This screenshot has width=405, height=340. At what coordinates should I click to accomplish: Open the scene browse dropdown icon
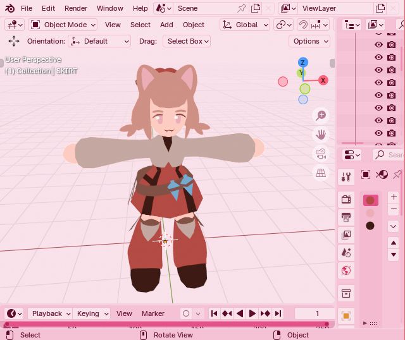[x=163, y=8]
